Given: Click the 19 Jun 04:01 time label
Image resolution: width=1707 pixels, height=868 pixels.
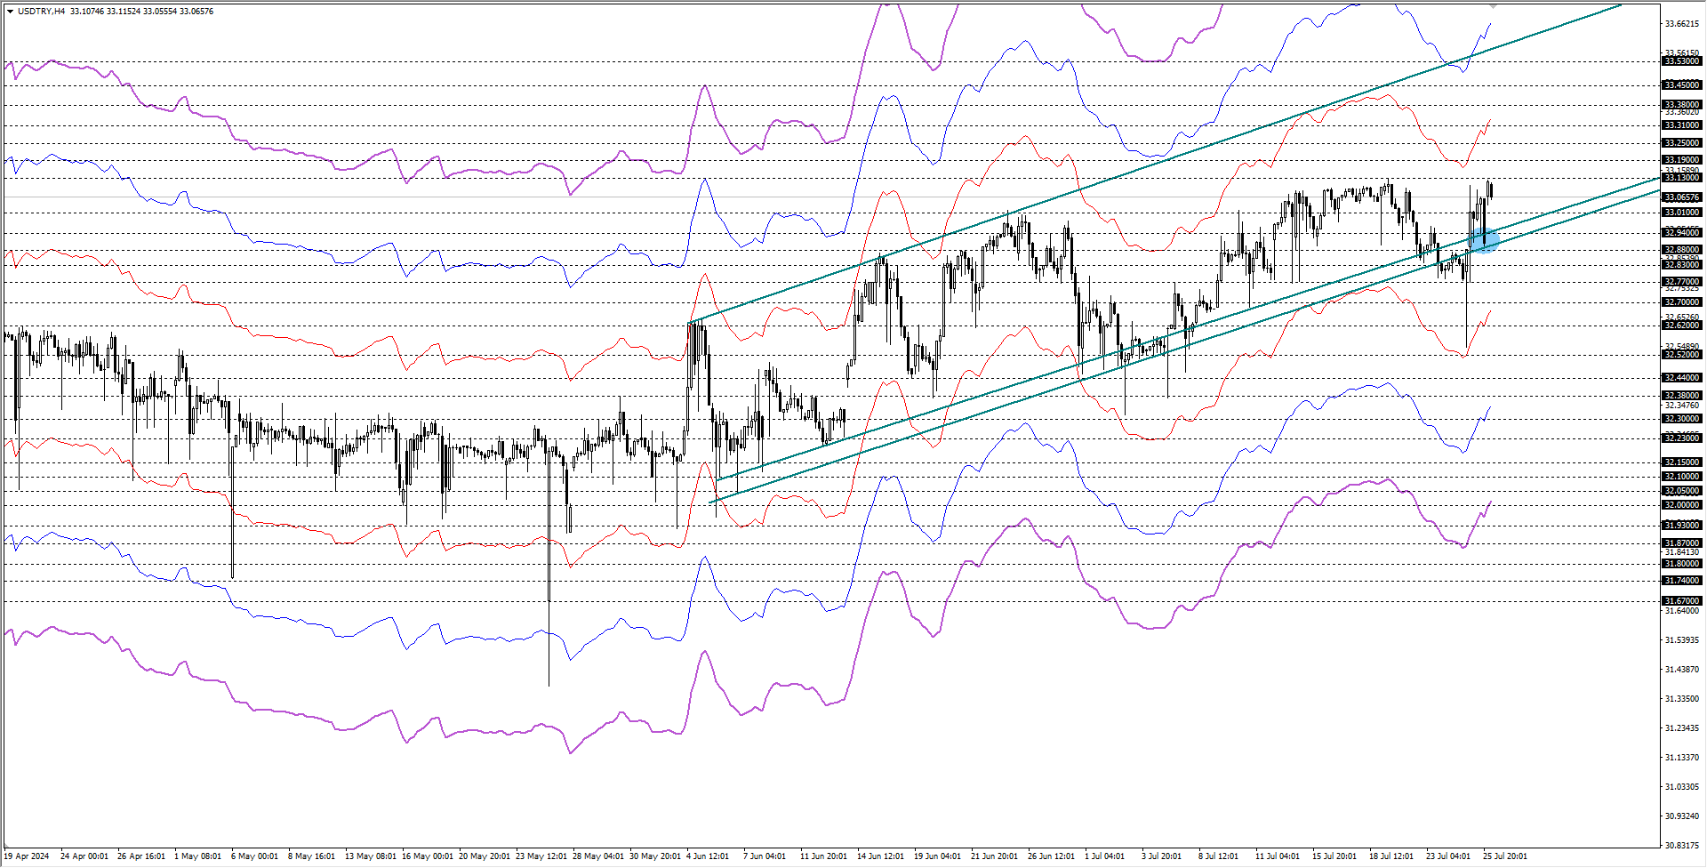Looking at the screenshot, I should (937, 856).
